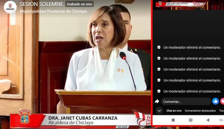Open the 'Municipalidad Provincial de Chiclayo' page link
The height and width of the screenshot is (129, 224).
54,11
